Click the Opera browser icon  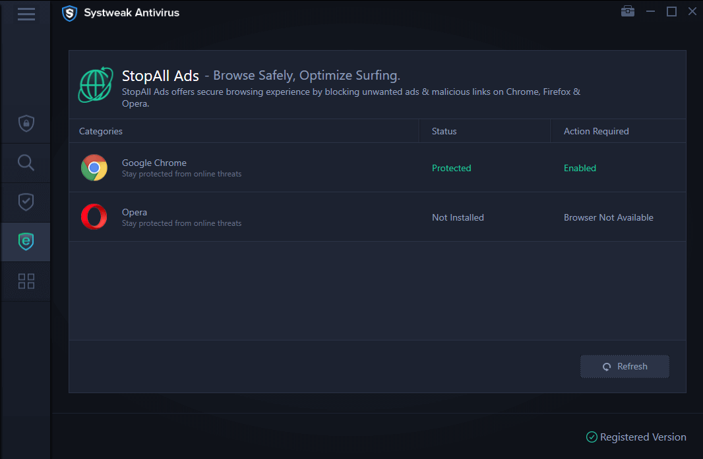click(94, 217)
